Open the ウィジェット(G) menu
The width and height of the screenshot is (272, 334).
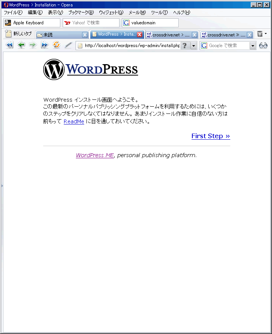click(111, 13)
